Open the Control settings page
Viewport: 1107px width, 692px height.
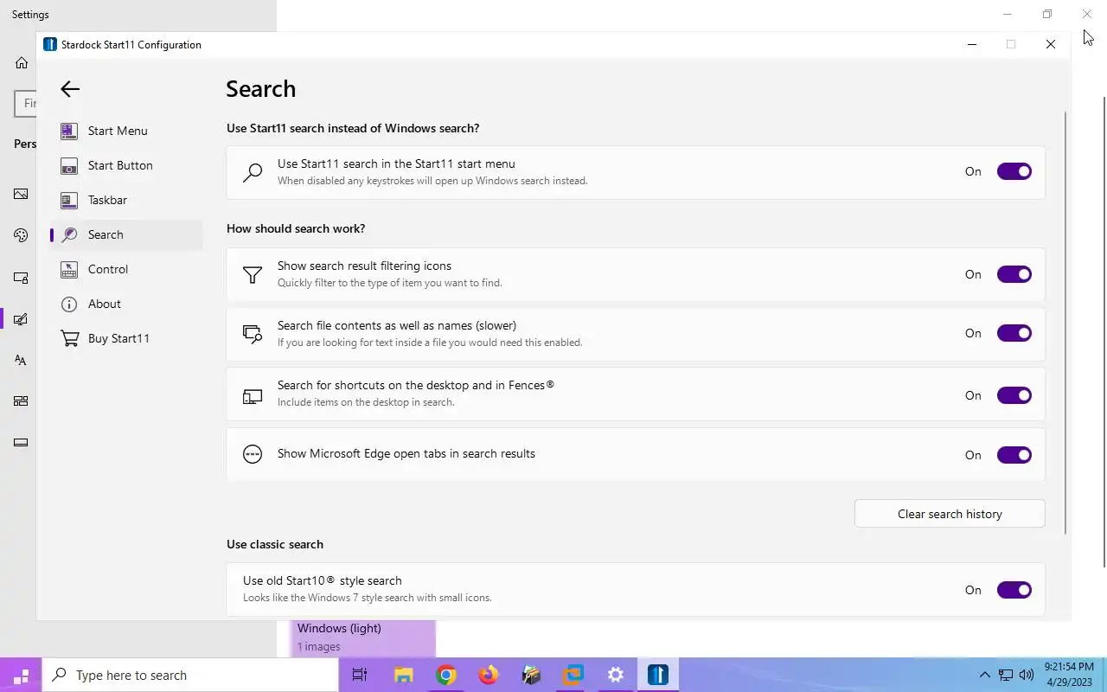(x=127, y=269)
